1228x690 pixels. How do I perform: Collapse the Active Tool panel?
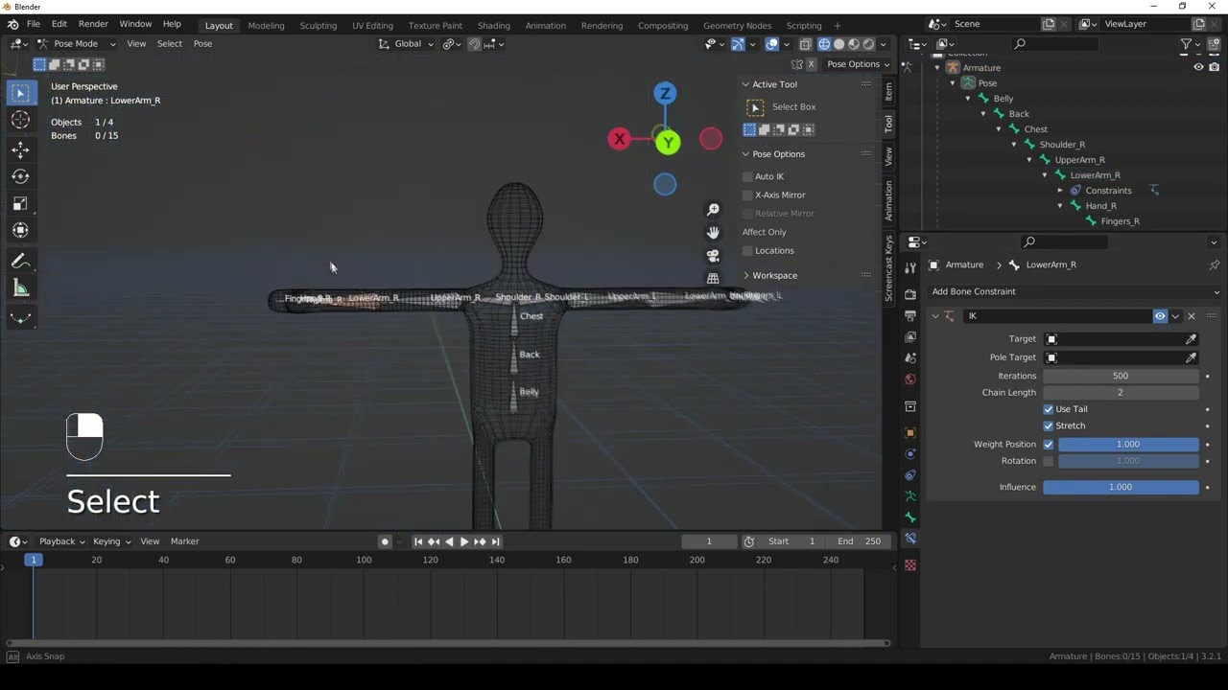(x=745, y=84)
